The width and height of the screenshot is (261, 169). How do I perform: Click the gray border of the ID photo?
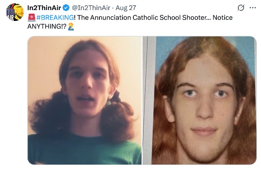149,100
